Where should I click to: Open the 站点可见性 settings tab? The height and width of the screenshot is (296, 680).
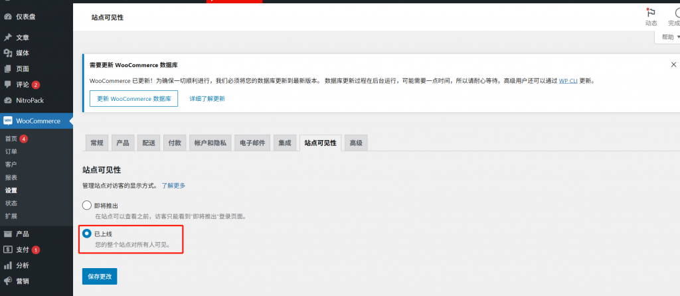pos(321,143)
